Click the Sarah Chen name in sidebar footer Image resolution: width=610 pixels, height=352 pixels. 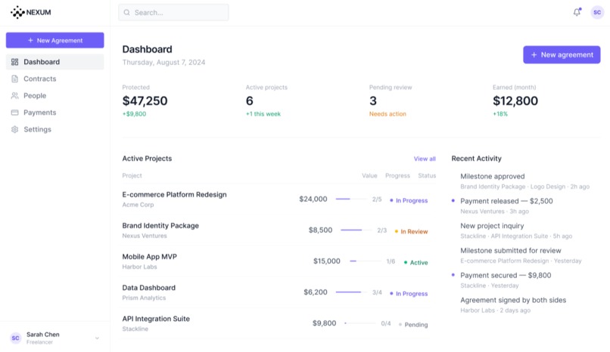(43, 335)
